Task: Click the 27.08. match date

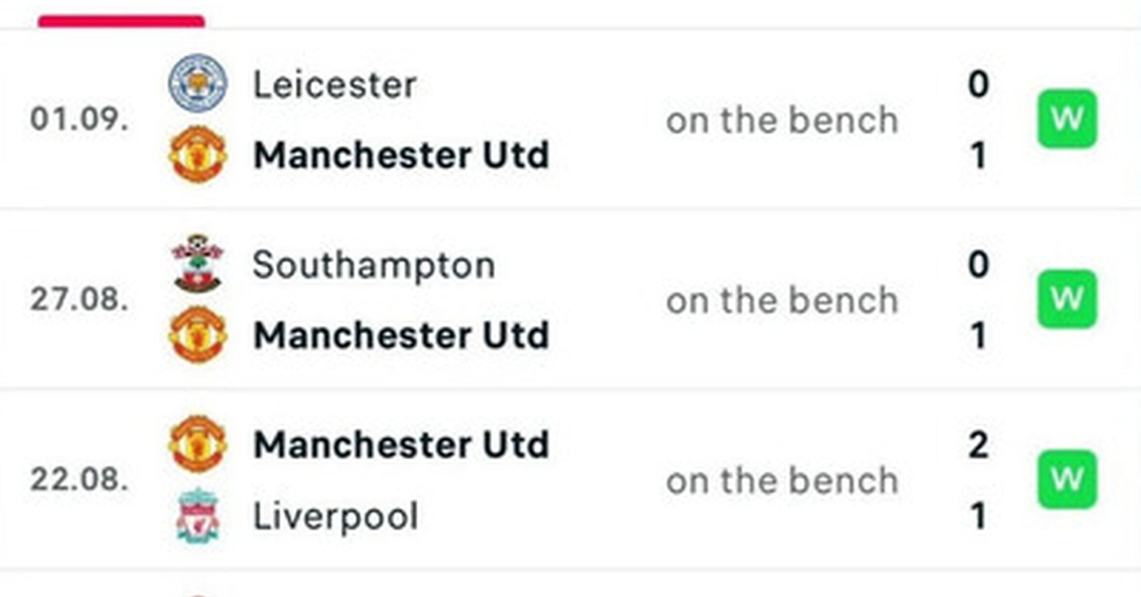Action: 79,299
